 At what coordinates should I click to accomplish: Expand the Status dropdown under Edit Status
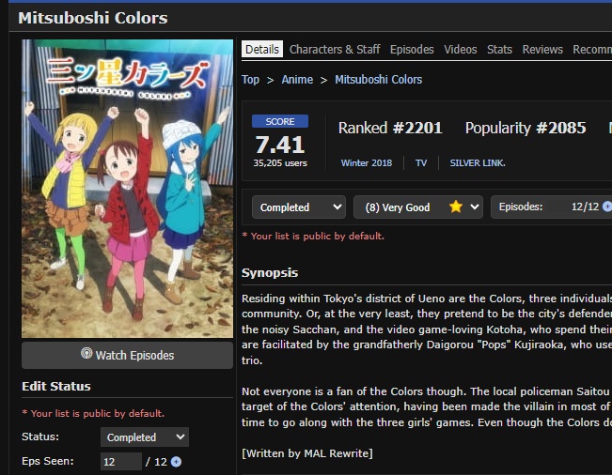145,437
